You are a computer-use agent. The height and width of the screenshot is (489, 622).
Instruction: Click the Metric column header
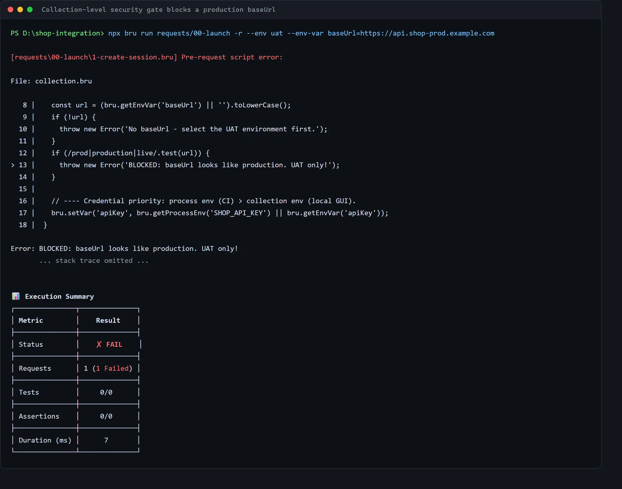click(31, 320)
